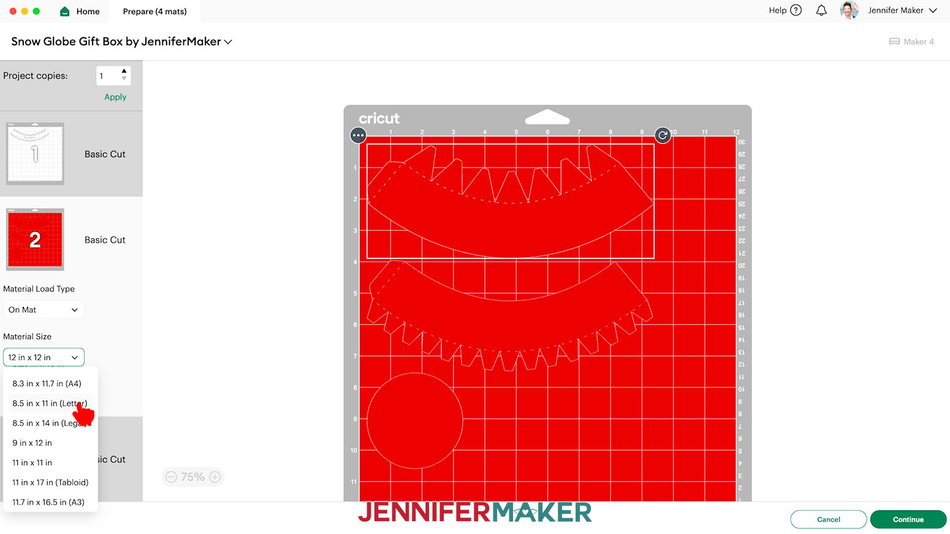The image size is (950, 534).
Task: Click the Jennifer Maker profile avatar
Action: click(x=849, y=10)
